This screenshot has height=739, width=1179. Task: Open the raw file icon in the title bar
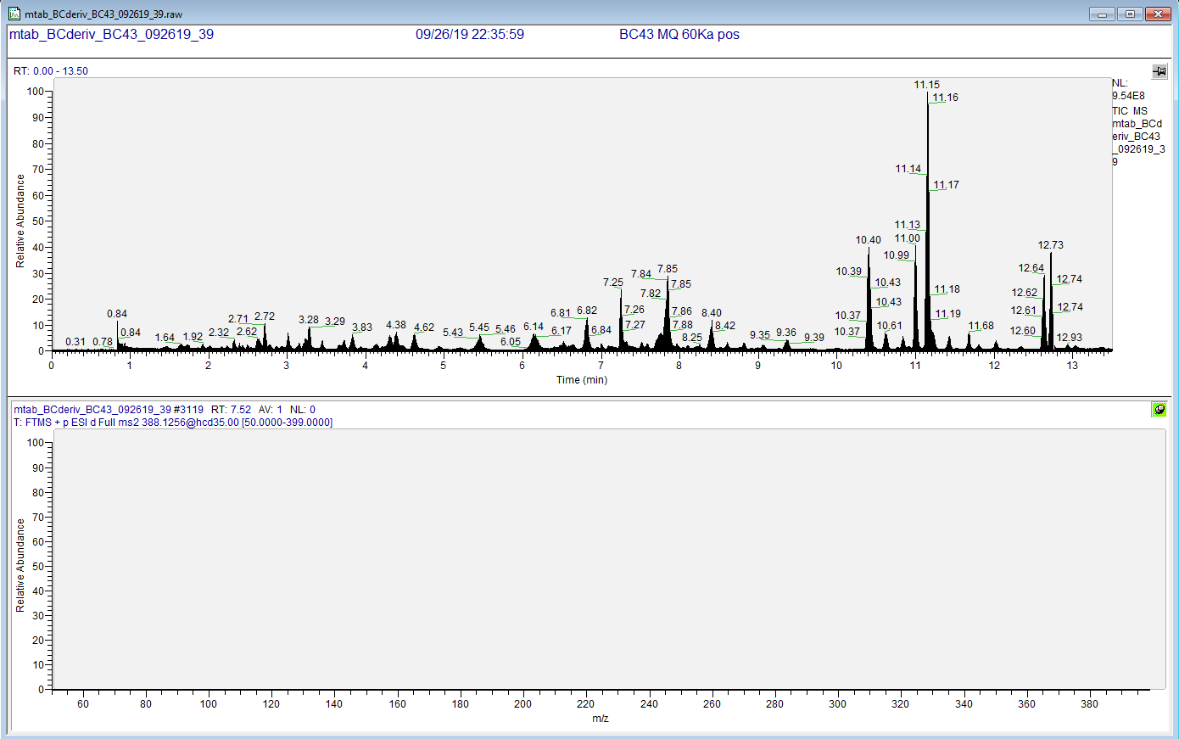tap(14, 14)
